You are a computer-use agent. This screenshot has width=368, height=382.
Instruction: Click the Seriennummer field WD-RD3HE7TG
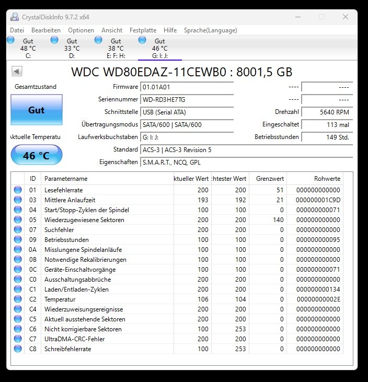click(187, 99)
